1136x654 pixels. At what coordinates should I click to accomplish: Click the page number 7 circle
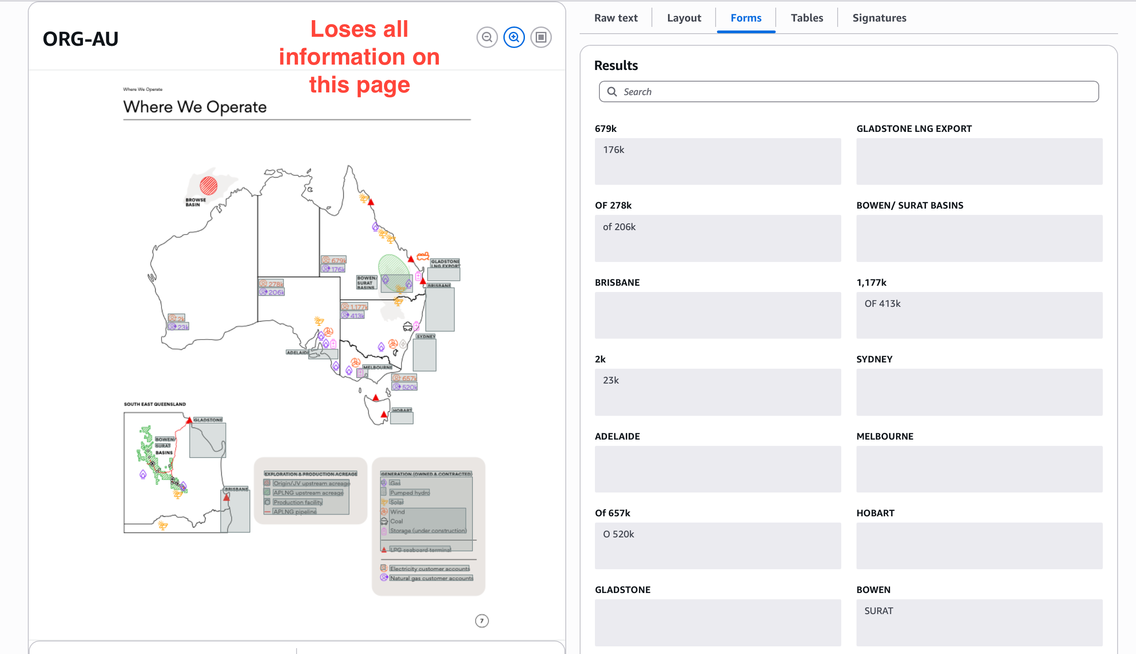481,621
